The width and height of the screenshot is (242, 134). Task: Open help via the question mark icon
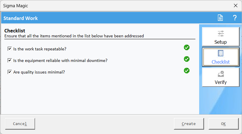pyautogui.click(x=235, y=18)
